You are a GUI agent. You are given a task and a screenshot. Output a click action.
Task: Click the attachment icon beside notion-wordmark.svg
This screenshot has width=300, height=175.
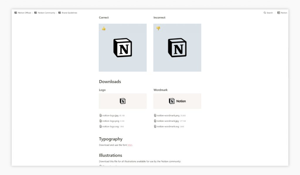coord(155,126)
